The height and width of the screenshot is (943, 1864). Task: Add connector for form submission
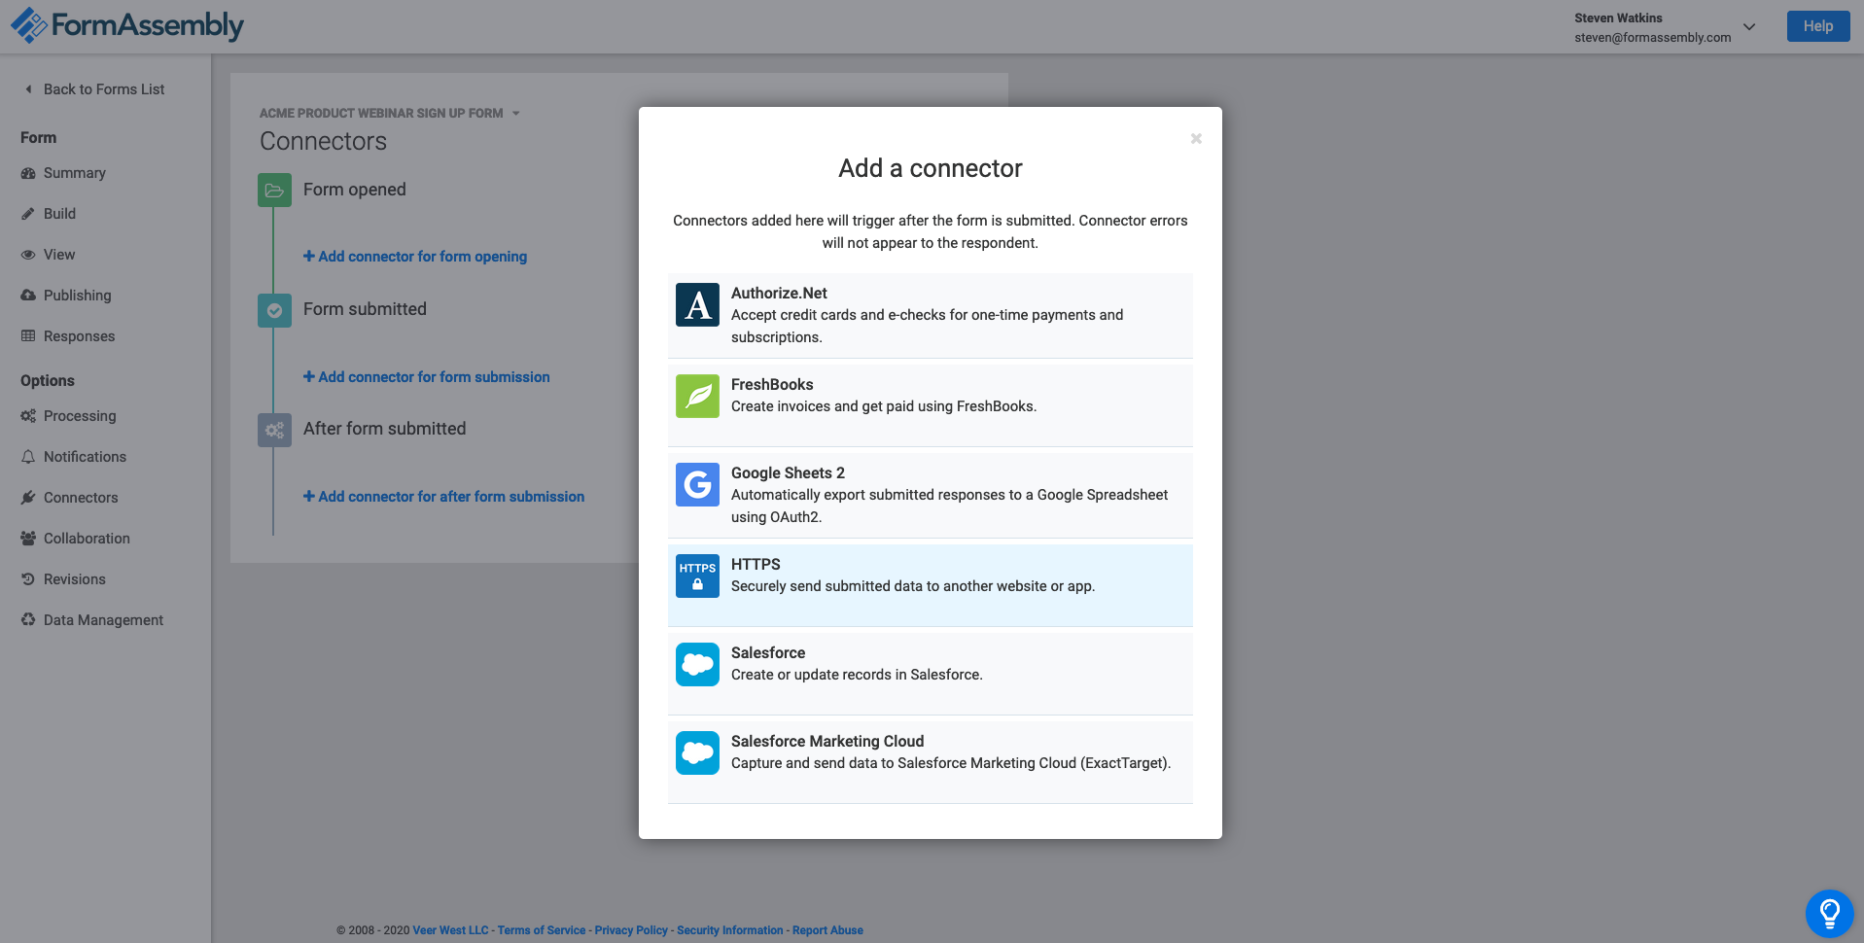[x=426, y=377]
